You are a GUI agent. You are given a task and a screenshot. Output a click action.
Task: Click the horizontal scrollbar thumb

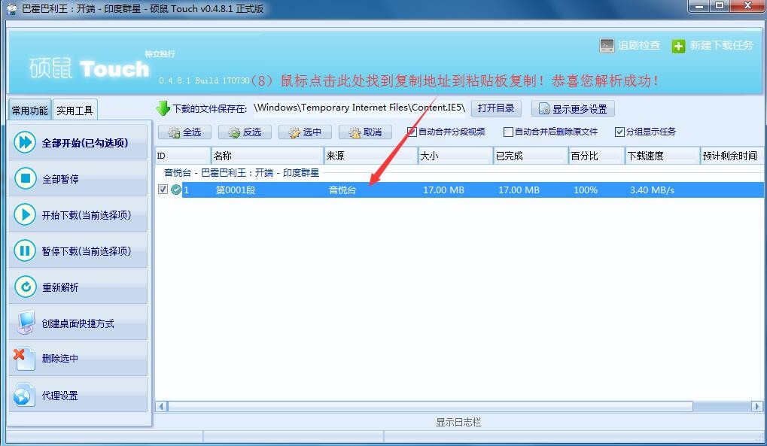(x=431, y=406)
